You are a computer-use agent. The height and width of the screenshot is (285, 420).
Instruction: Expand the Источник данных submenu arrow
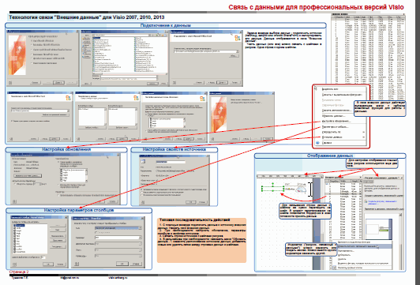(363, 137)
